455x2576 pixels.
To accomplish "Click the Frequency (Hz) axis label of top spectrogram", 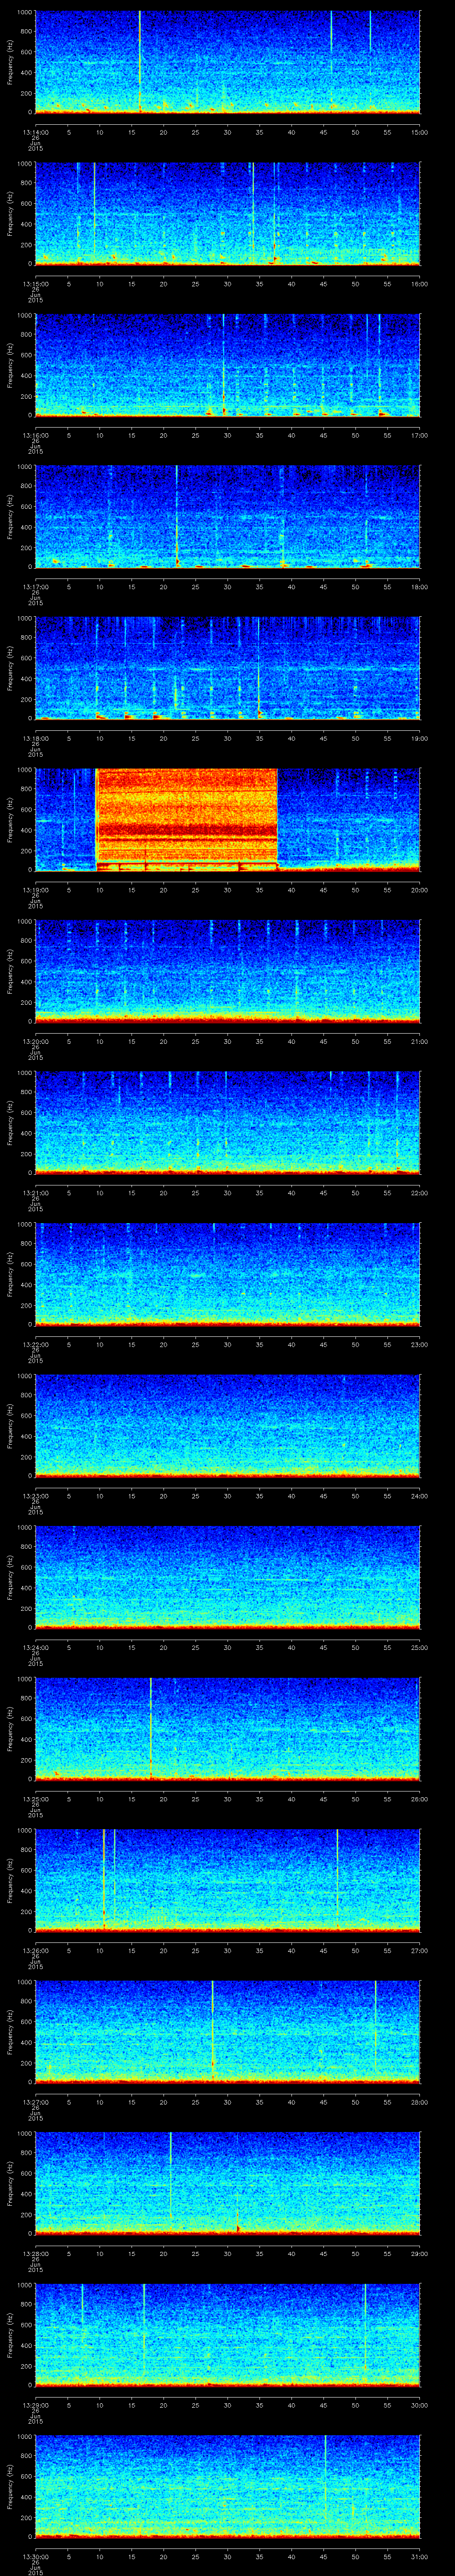I will click(x=10, y=62).
